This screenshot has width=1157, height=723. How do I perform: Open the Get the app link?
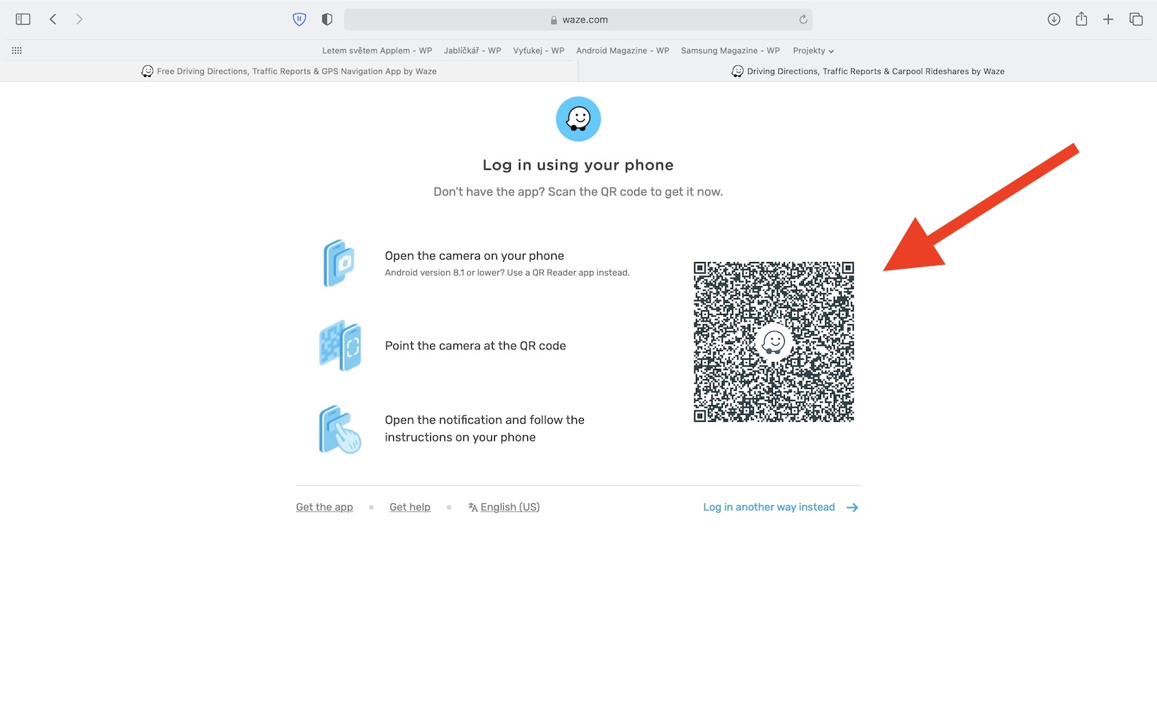[325, 507]
